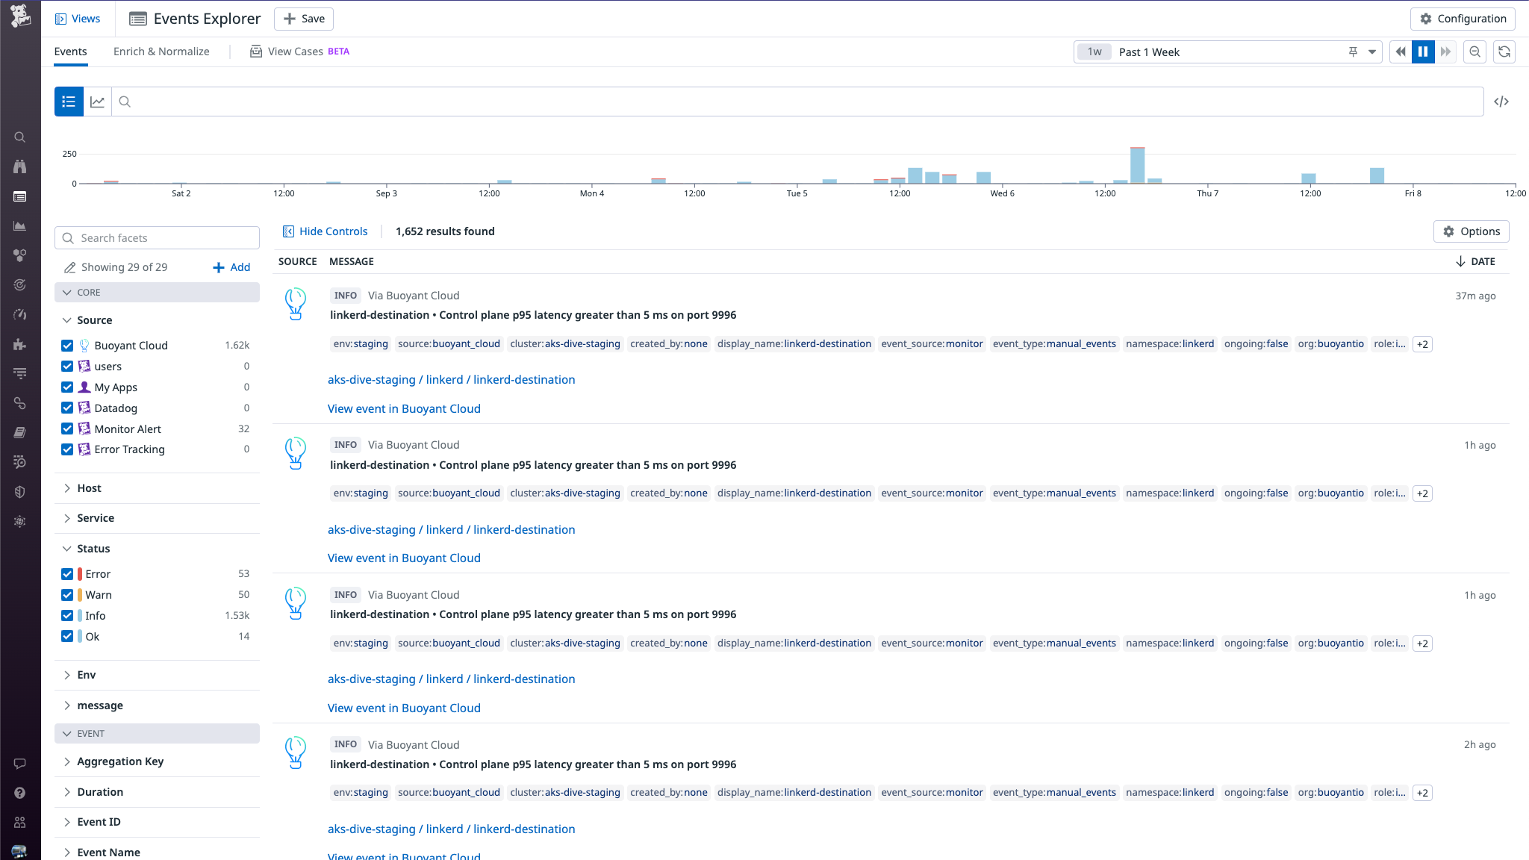
Task: Zoom out of the events timeline
Action: click(1474, 52)
